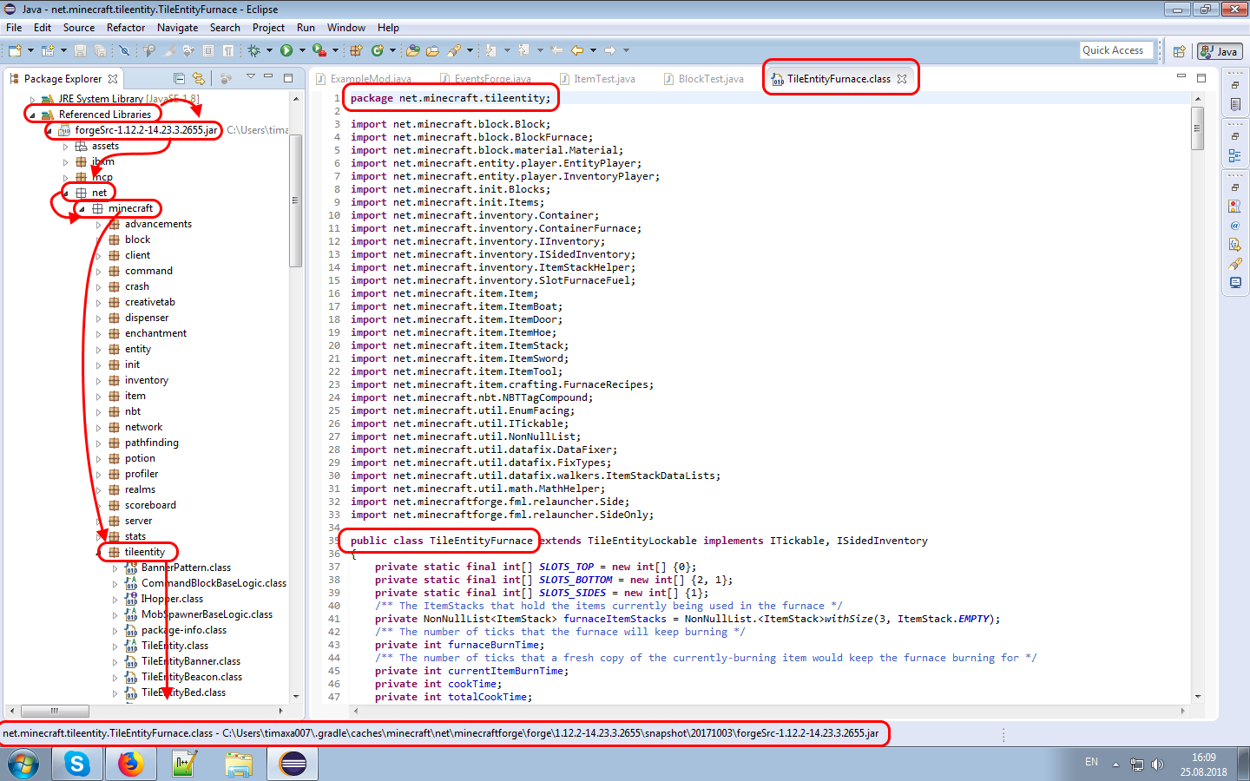Collapse the tileentity package

click(98, 552)
